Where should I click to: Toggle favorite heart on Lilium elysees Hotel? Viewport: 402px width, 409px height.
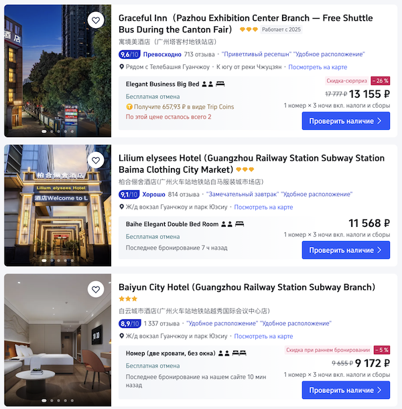tap(96, 160)
